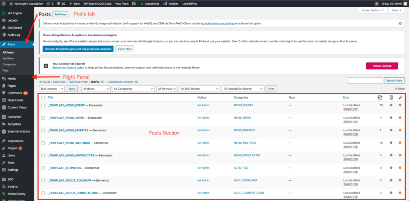Screen dimensions: 409x201
Task: Check the _TEMPLATE_NEWS_EVENT row checkbox
Action: click(x=43, y=105)
